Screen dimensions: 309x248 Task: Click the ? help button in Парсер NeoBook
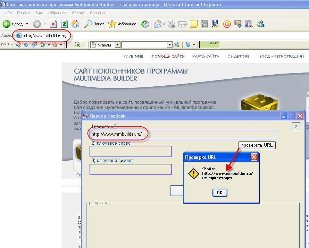point(296,127)
